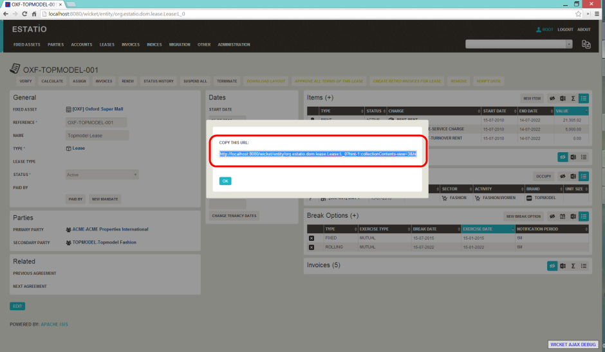The image size is (605, 352).
Task: Click the calendar view icon in Break Options
Action: (x=563, y=216)
